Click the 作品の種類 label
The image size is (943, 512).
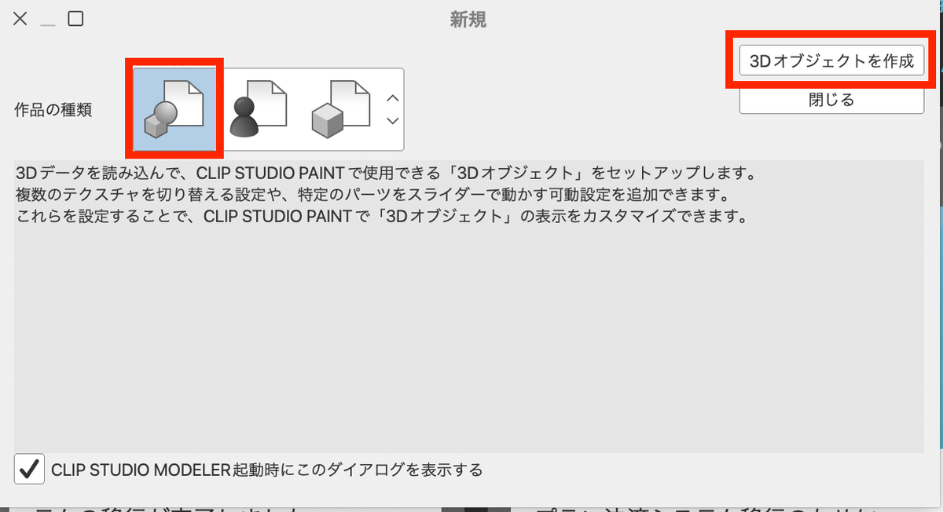point(53,110)
